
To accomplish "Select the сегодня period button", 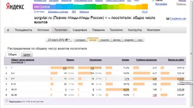I will [81, 40].
